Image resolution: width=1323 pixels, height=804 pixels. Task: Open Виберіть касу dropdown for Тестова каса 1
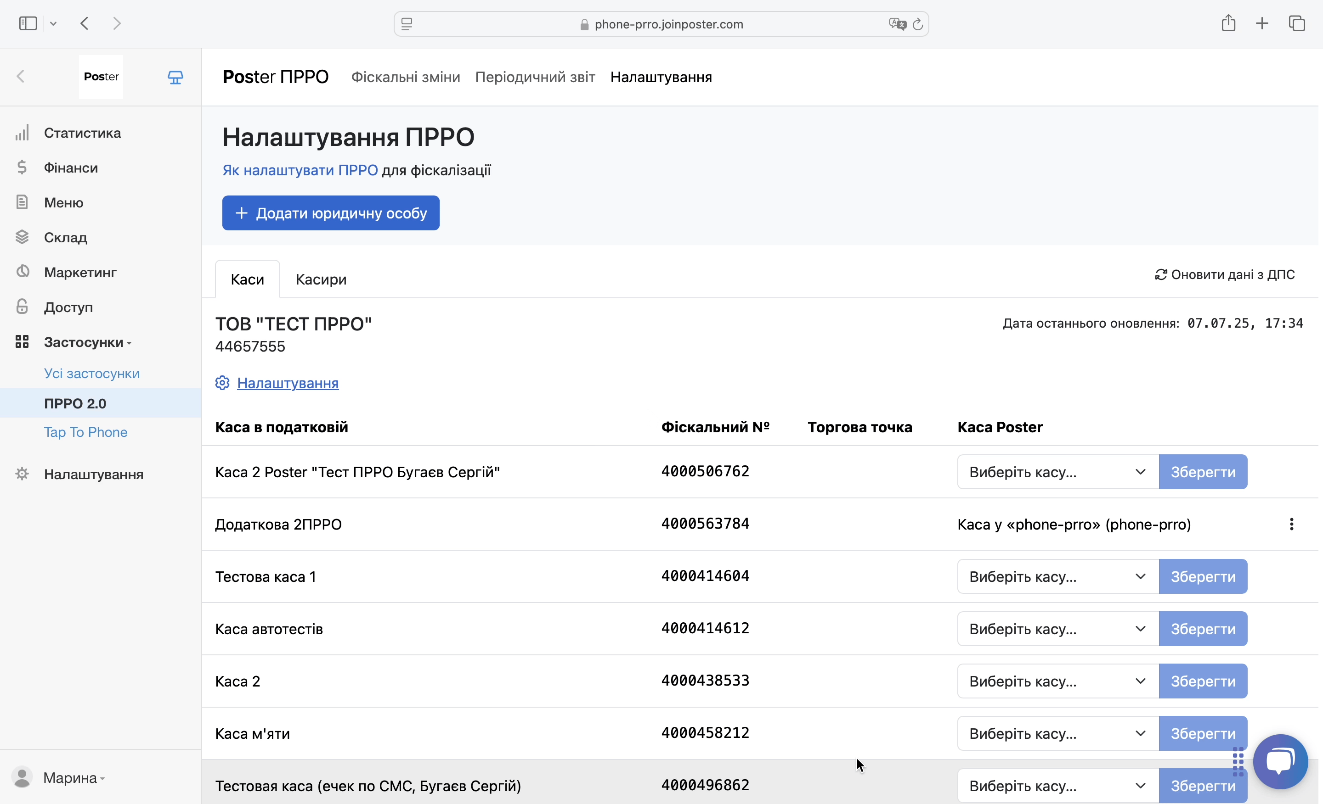pos(1058,576)
